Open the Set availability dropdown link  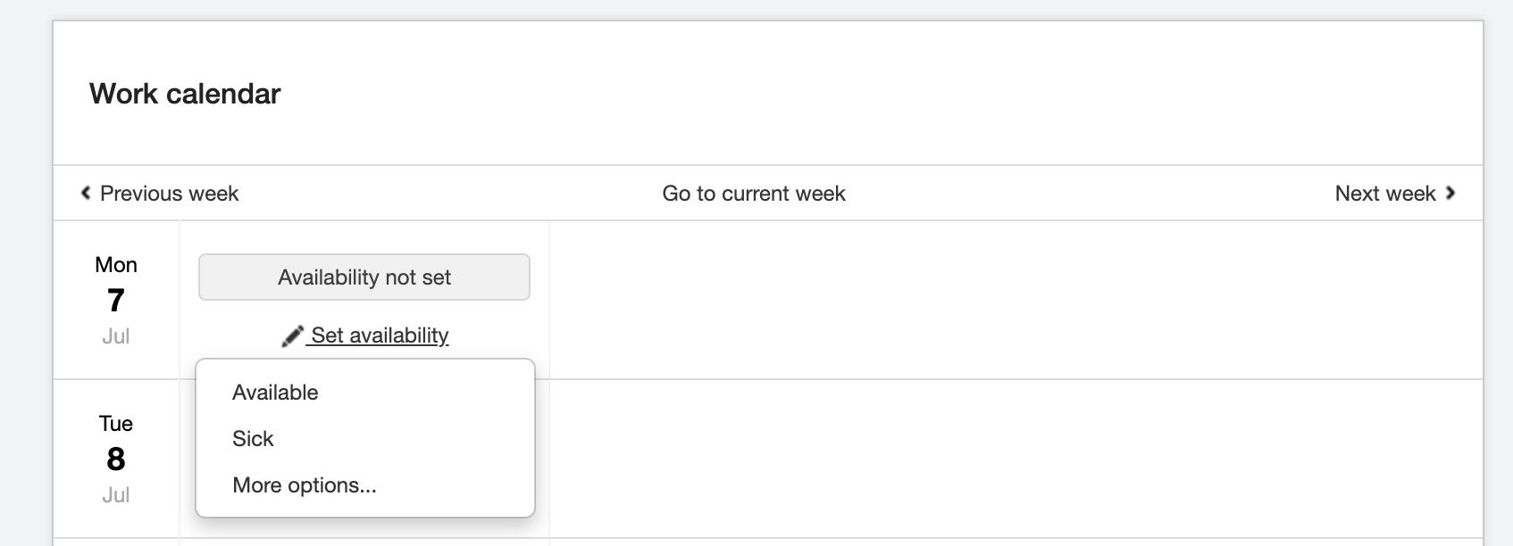coord(379,335)
